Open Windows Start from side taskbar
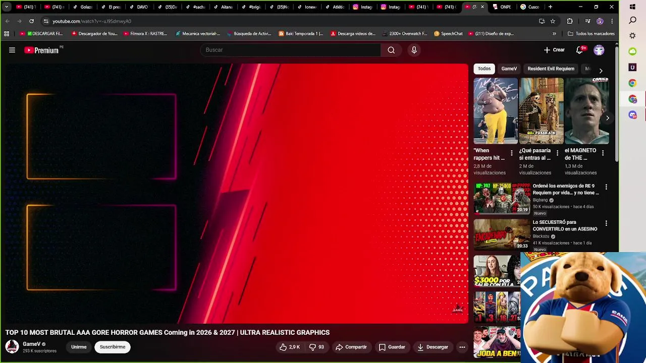Screen dimensions: 646x363 632,7
